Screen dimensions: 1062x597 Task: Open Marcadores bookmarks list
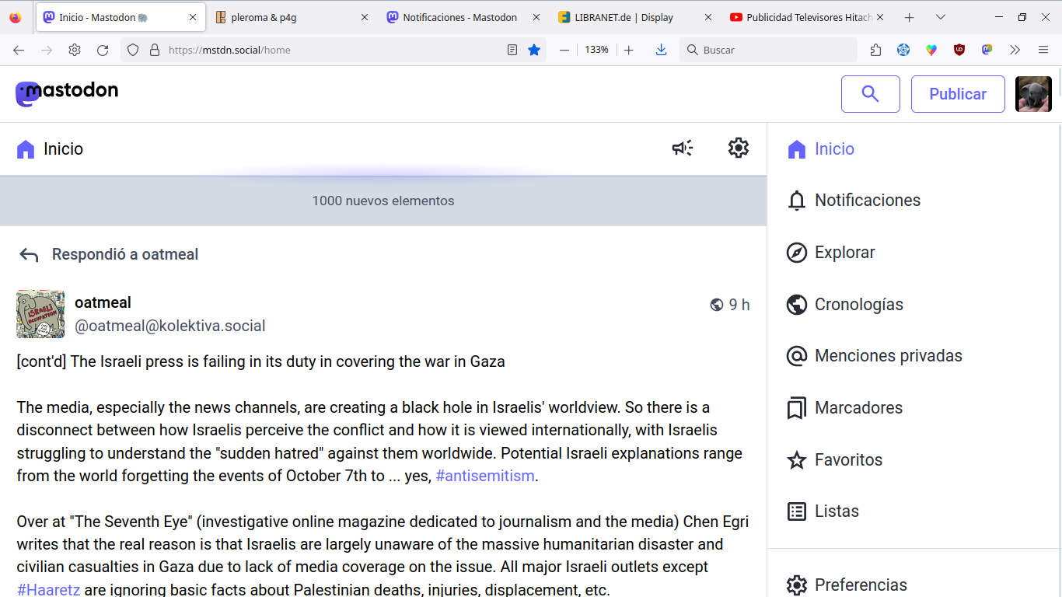858,408
